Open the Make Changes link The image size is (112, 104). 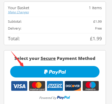18,12
